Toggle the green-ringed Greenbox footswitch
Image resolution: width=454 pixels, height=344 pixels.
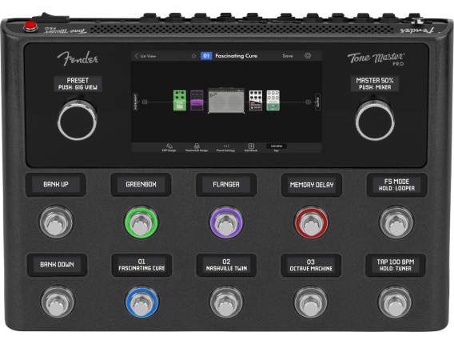[x=141, y=222]
